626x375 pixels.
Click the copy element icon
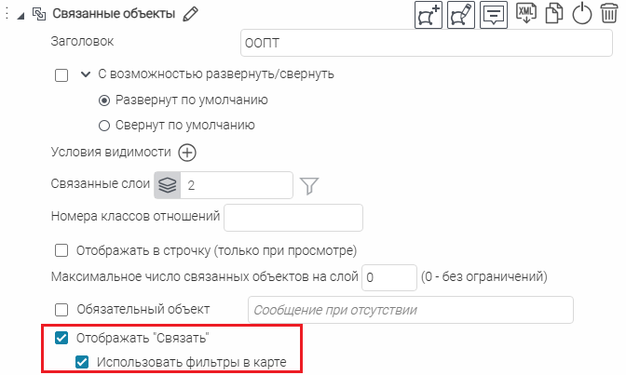553,15
